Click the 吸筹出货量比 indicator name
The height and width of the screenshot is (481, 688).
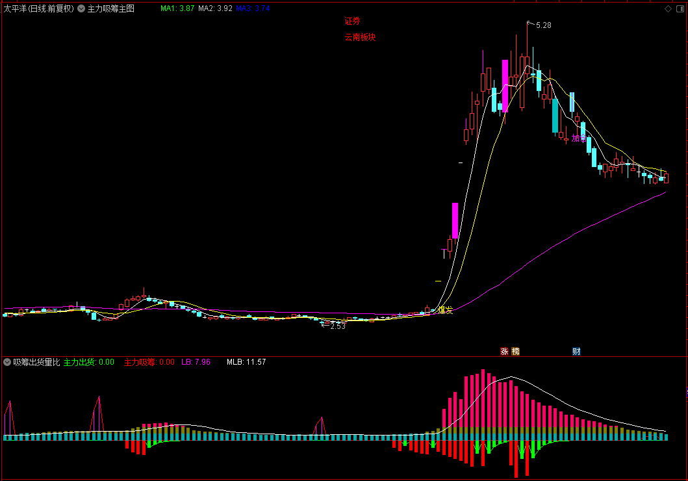click(36, 362)
